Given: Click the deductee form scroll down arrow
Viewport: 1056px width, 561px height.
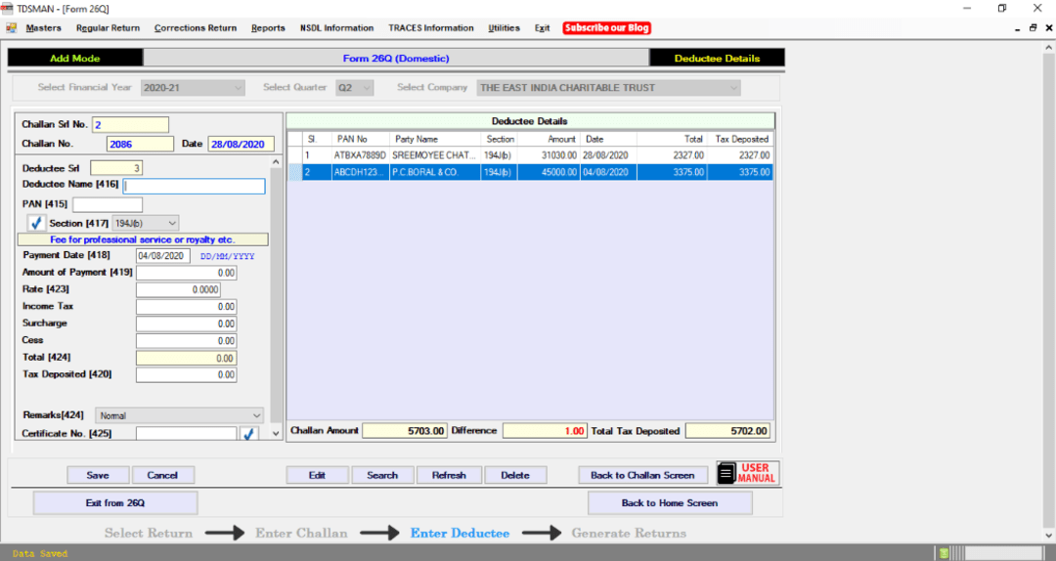Looking at the screenshot, I should click(276, 434).
